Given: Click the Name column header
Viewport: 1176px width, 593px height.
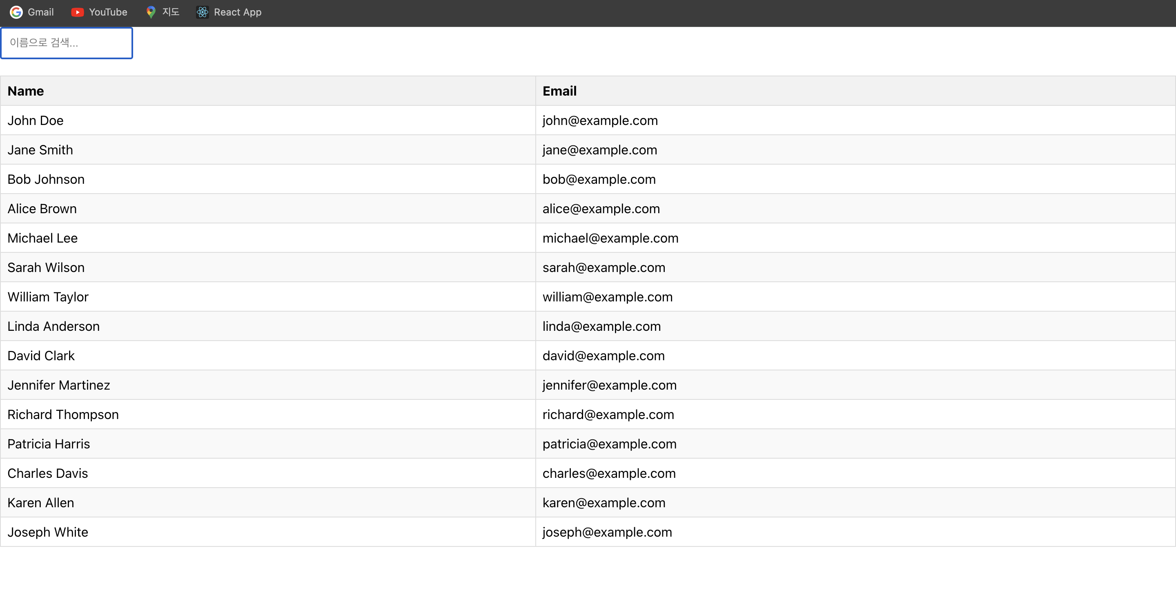Looking at the screenshot, I should 26,91.
